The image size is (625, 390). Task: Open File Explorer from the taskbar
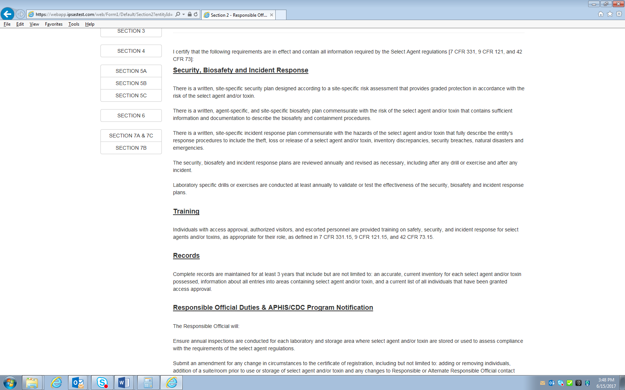coord(32,383)
